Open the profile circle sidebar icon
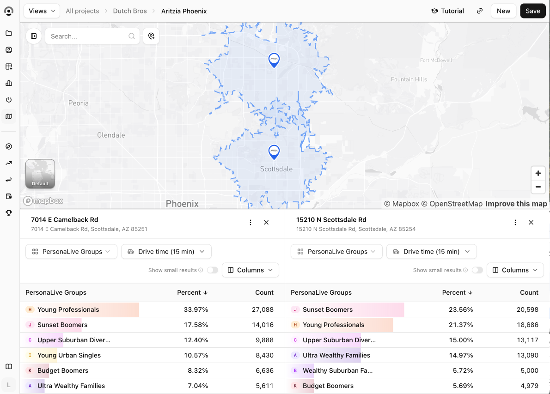The width and height of the screenshot is (550, 394). pos(9,50)
